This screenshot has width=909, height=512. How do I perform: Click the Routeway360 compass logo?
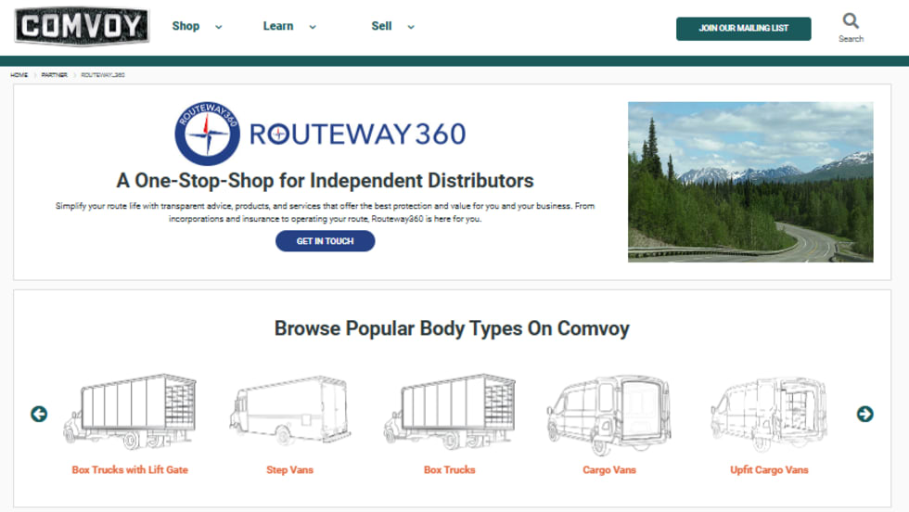(208, 134)
